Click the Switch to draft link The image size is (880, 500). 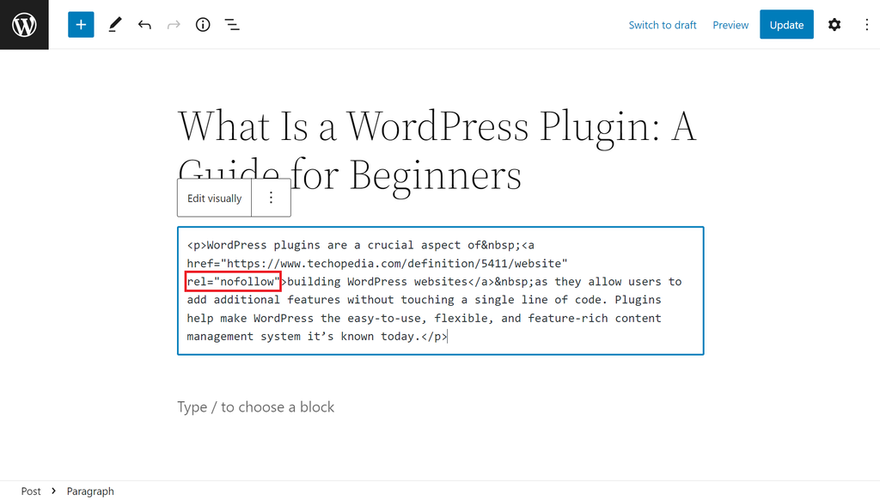click(x=662, y=25)
